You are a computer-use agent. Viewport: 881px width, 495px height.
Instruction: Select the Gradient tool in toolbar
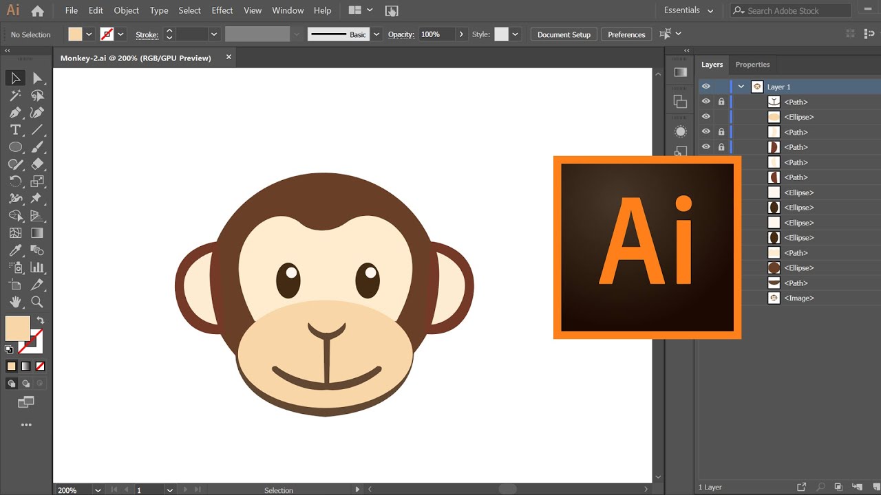[37, 233]
